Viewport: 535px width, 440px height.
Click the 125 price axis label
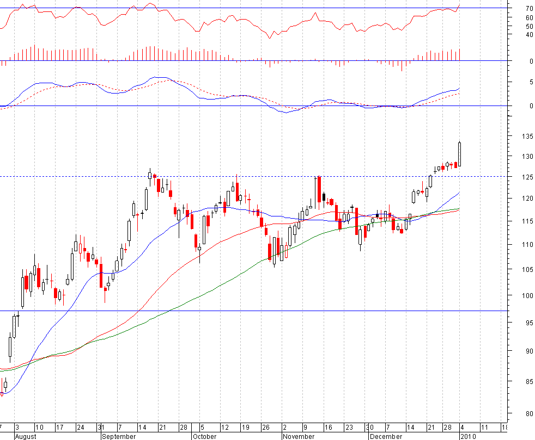point(527,177)
